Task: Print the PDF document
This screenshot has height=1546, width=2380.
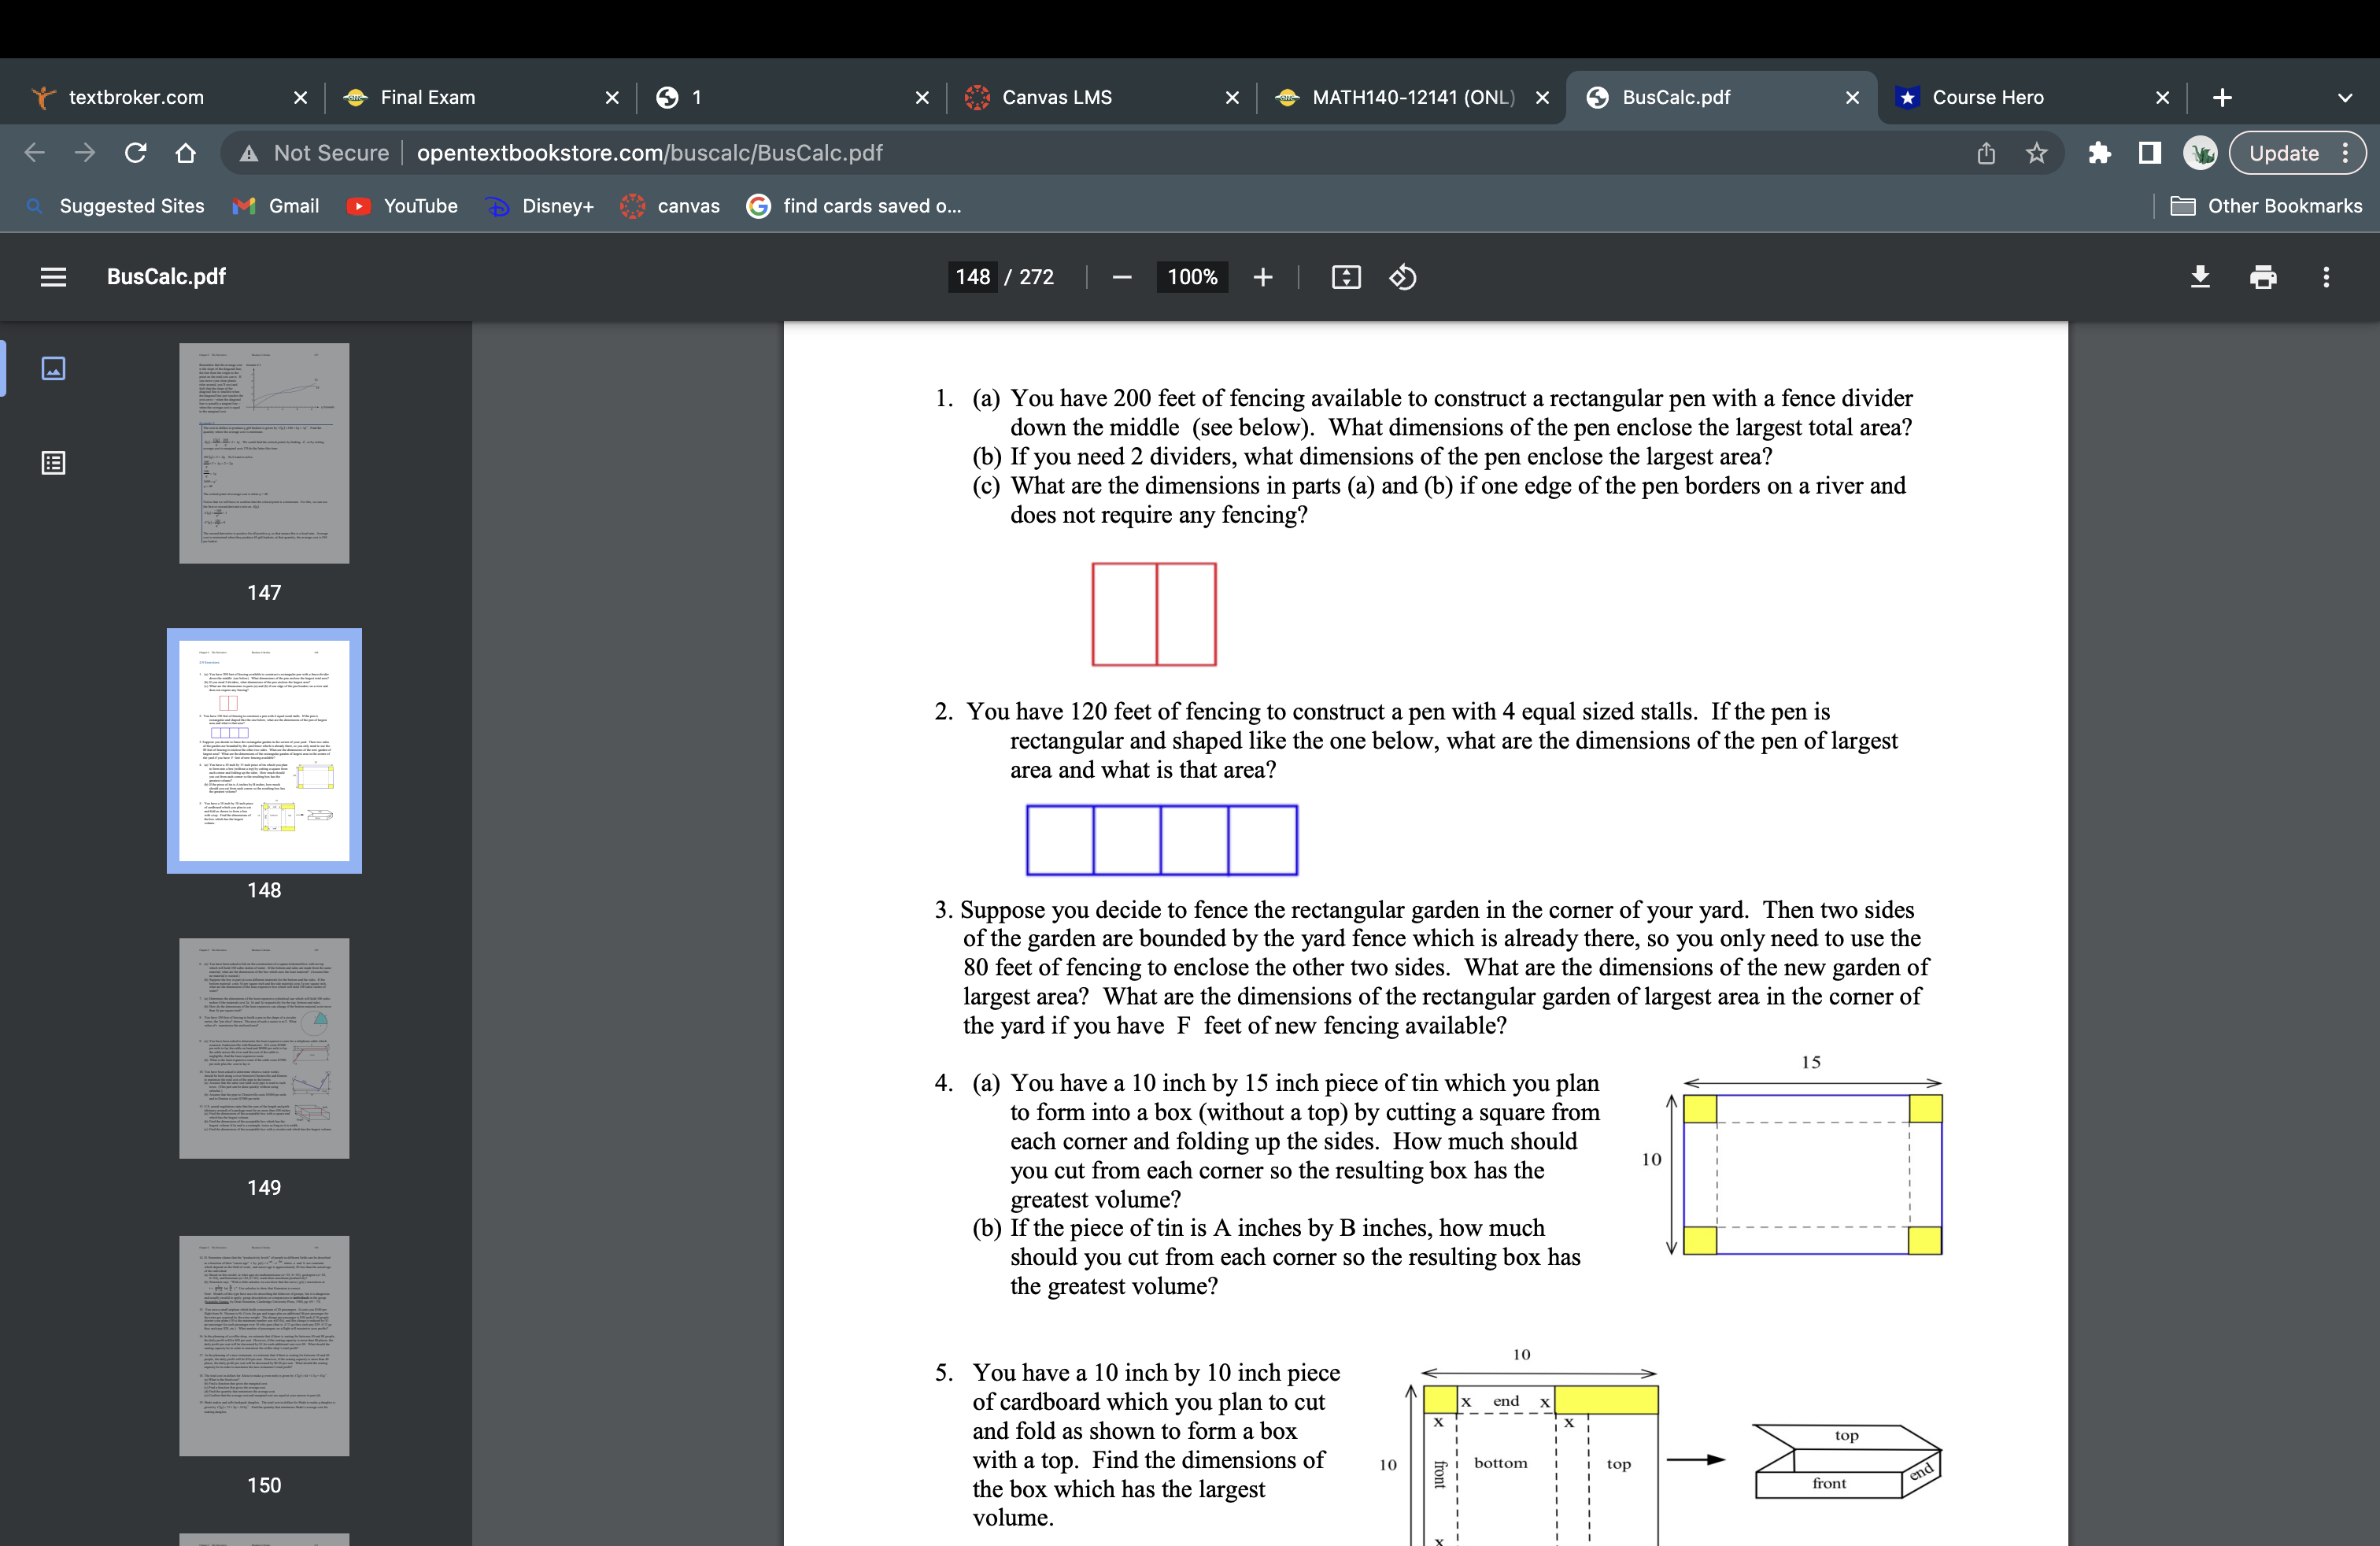Action: [2263, 277]
